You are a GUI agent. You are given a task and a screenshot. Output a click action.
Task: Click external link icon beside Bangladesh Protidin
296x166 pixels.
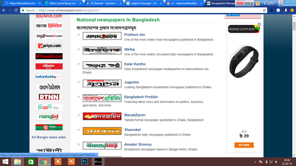click(78, 97)
